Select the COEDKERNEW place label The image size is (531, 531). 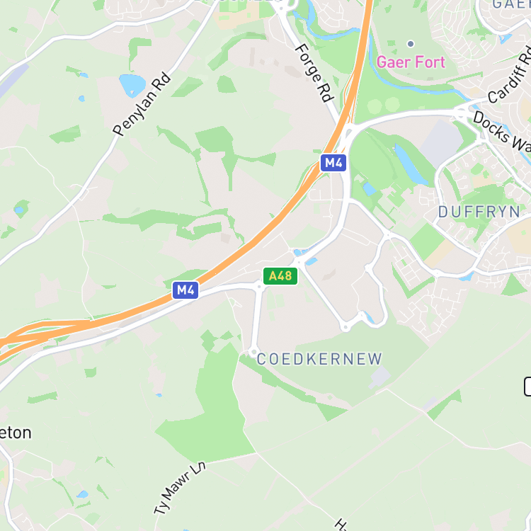319,359
